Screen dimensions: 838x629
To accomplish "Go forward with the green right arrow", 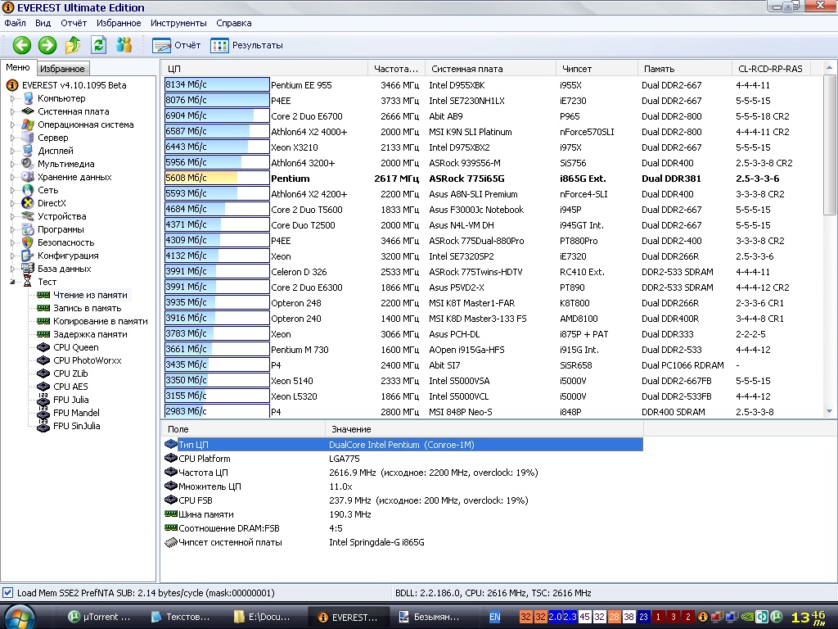I will [47, 45].
